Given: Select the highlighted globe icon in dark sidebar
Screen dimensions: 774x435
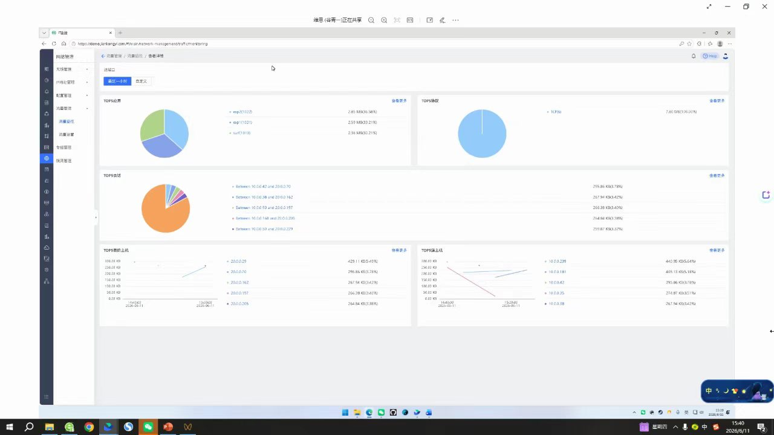Looking at the screenshot, I should 47,158.
